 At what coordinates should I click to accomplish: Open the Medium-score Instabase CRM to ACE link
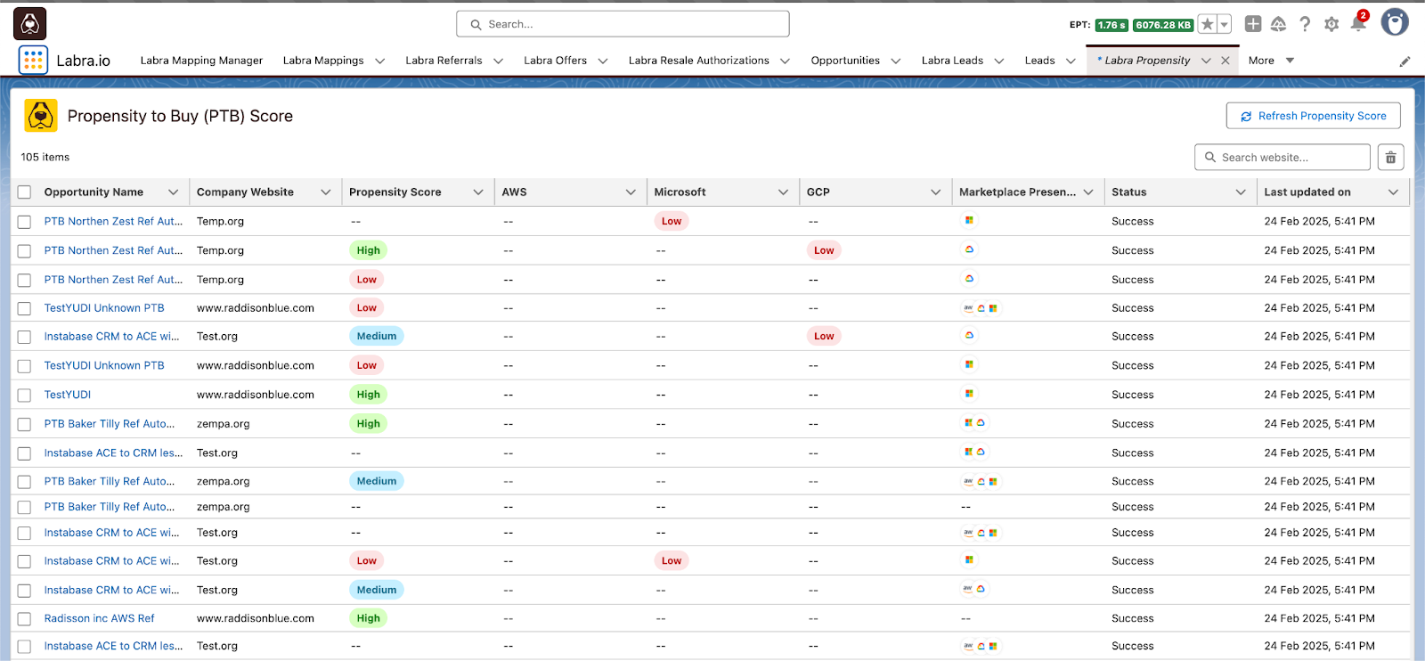click(x=111, y=337)
